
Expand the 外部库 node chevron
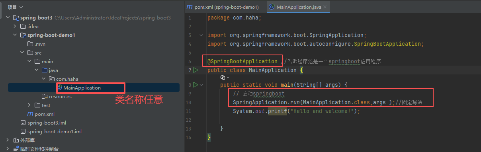[x=8, y=140]
